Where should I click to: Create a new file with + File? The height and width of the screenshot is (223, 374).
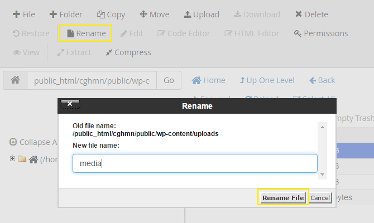[24, 14]
